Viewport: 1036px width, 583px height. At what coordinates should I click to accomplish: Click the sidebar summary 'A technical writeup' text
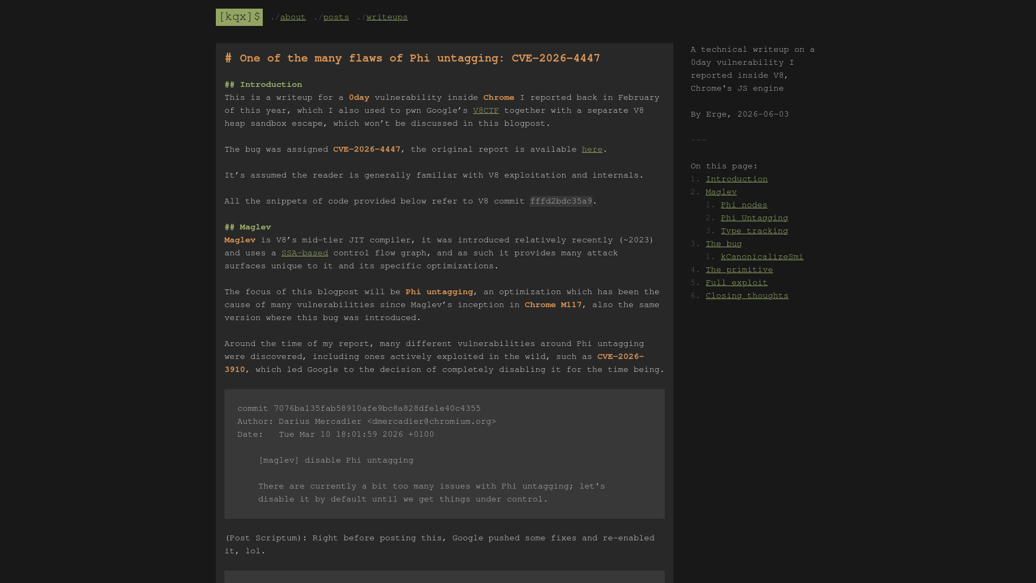point(753,69)
